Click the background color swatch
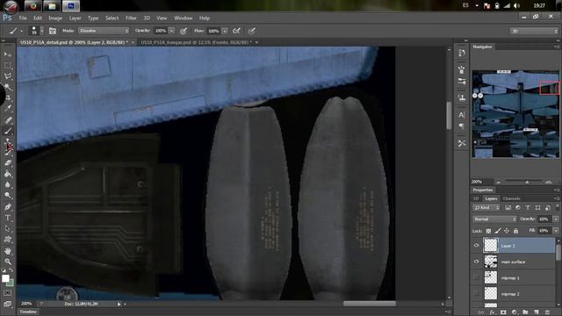The height and width of the screenshot is (316, 562). (x=11, y=284)
